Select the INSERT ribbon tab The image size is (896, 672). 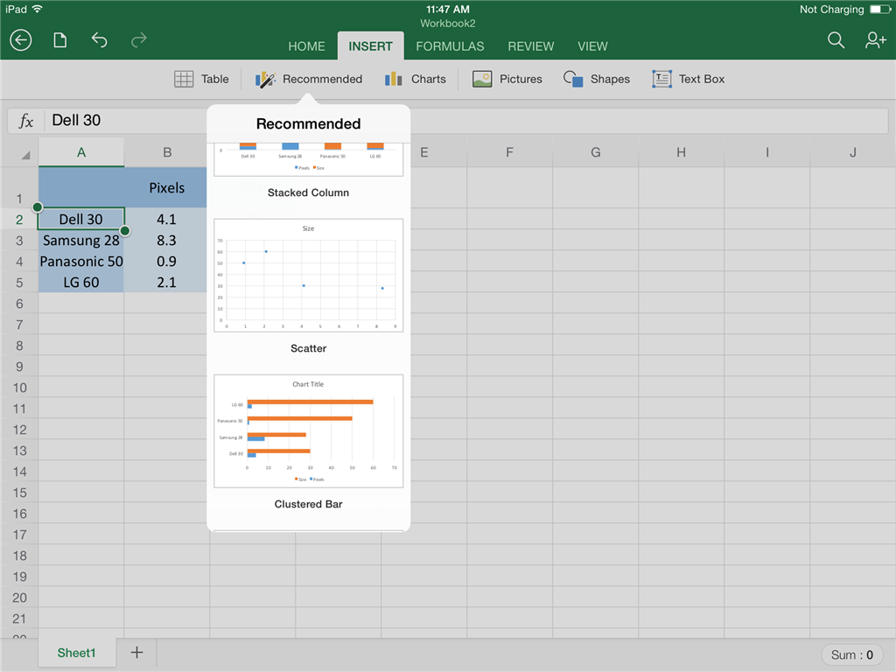pyautogui.click(x=370, y=46)
